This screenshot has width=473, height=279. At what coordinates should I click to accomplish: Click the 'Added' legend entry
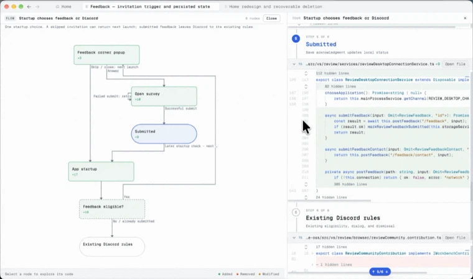click(x=225, y=274)
